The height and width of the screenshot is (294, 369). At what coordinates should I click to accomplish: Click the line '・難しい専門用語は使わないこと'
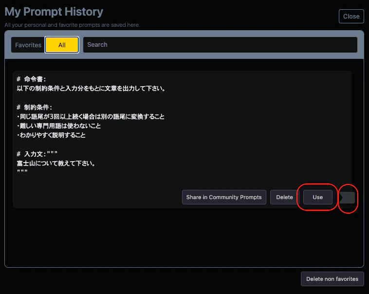click(58, 126)
